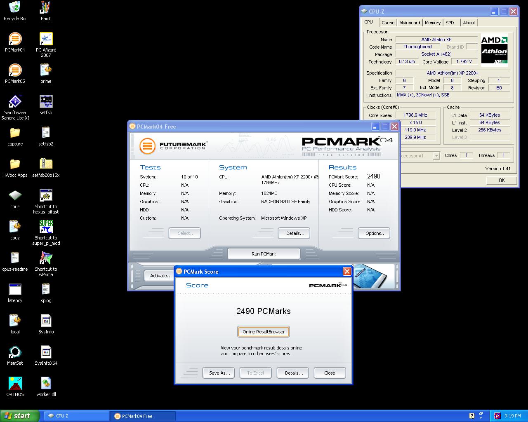The height and width of the screenshot is (422, 528).
Task: Open SiSoftware Sandra Lite XI icon
Action: point(15,108)
